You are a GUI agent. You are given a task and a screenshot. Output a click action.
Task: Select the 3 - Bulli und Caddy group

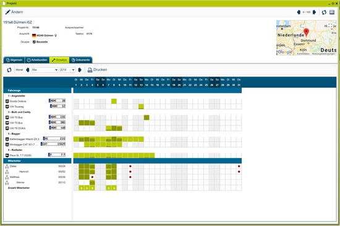[19, 112]
